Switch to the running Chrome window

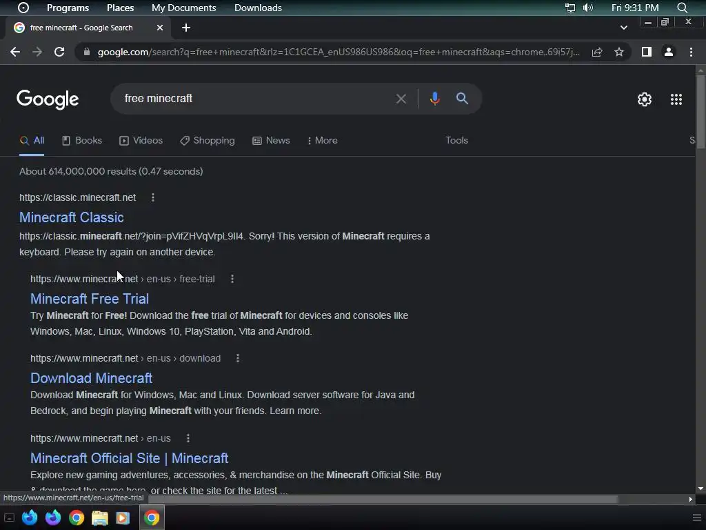click(x=152, y=518)
